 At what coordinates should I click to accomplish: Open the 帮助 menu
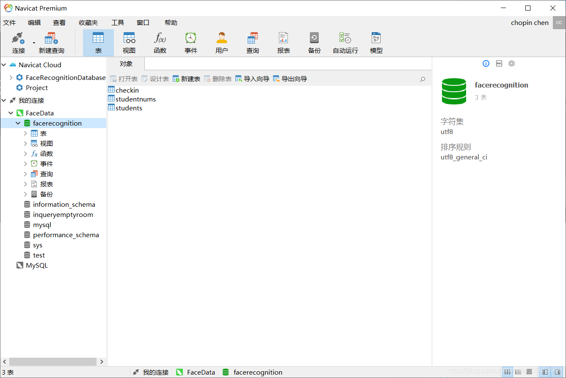pos(171,23)
